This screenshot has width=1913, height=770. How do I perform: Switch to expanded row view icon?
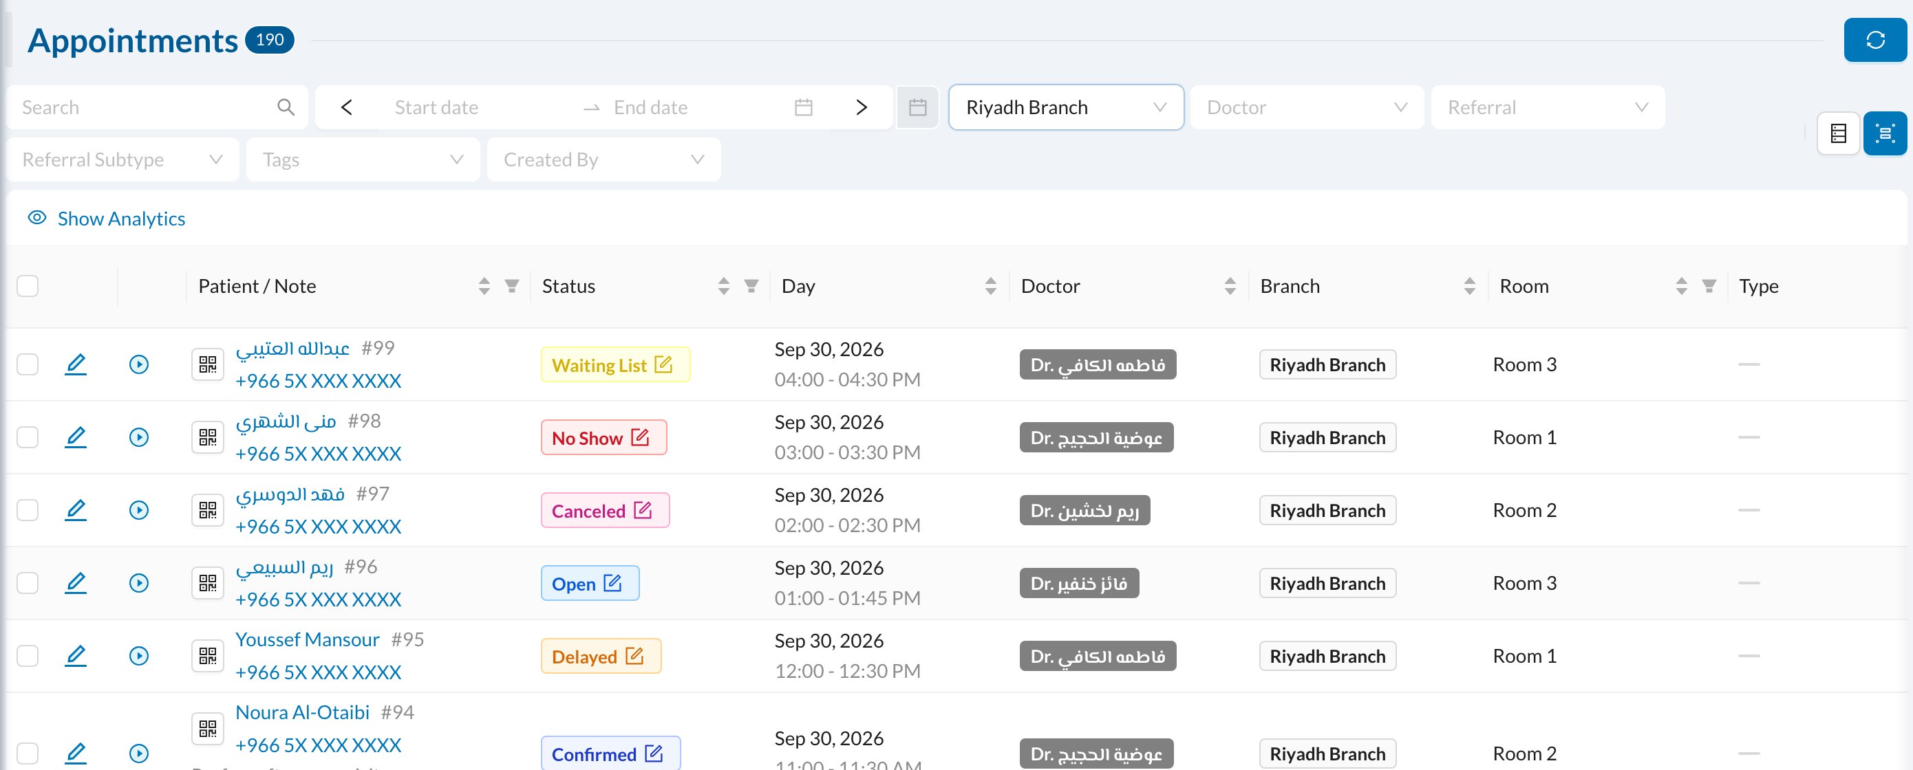click(1885, 133)
